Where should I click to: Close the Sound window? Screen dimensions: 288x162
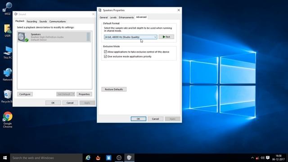coord(93,14)
